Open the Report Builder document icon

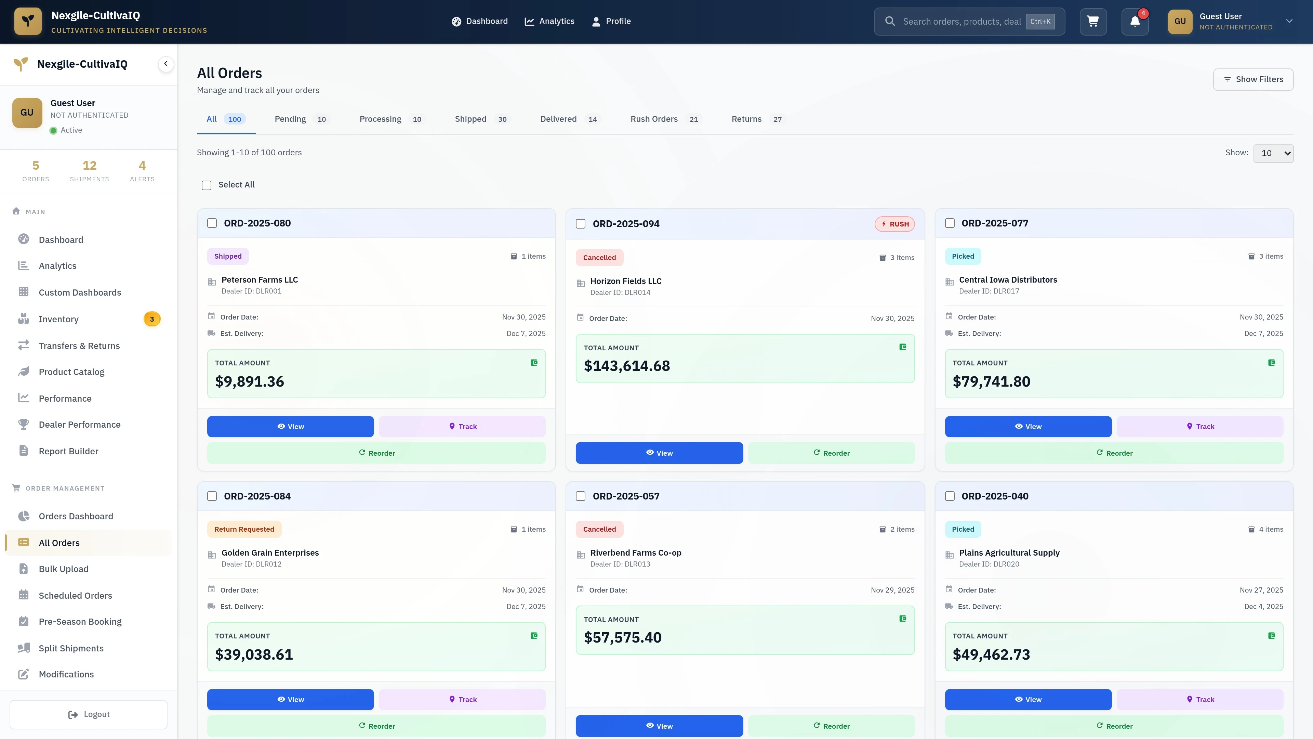pos(24,451)
